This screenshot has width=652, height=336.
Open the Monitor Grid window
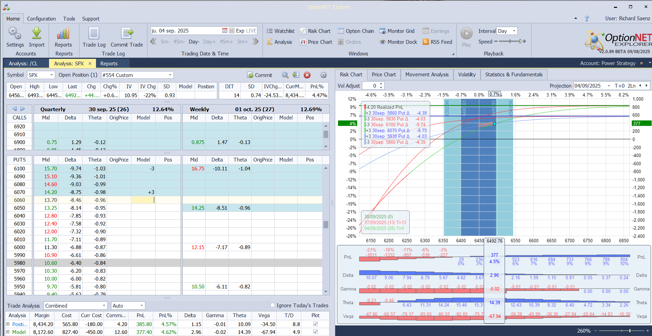(397, 31)
